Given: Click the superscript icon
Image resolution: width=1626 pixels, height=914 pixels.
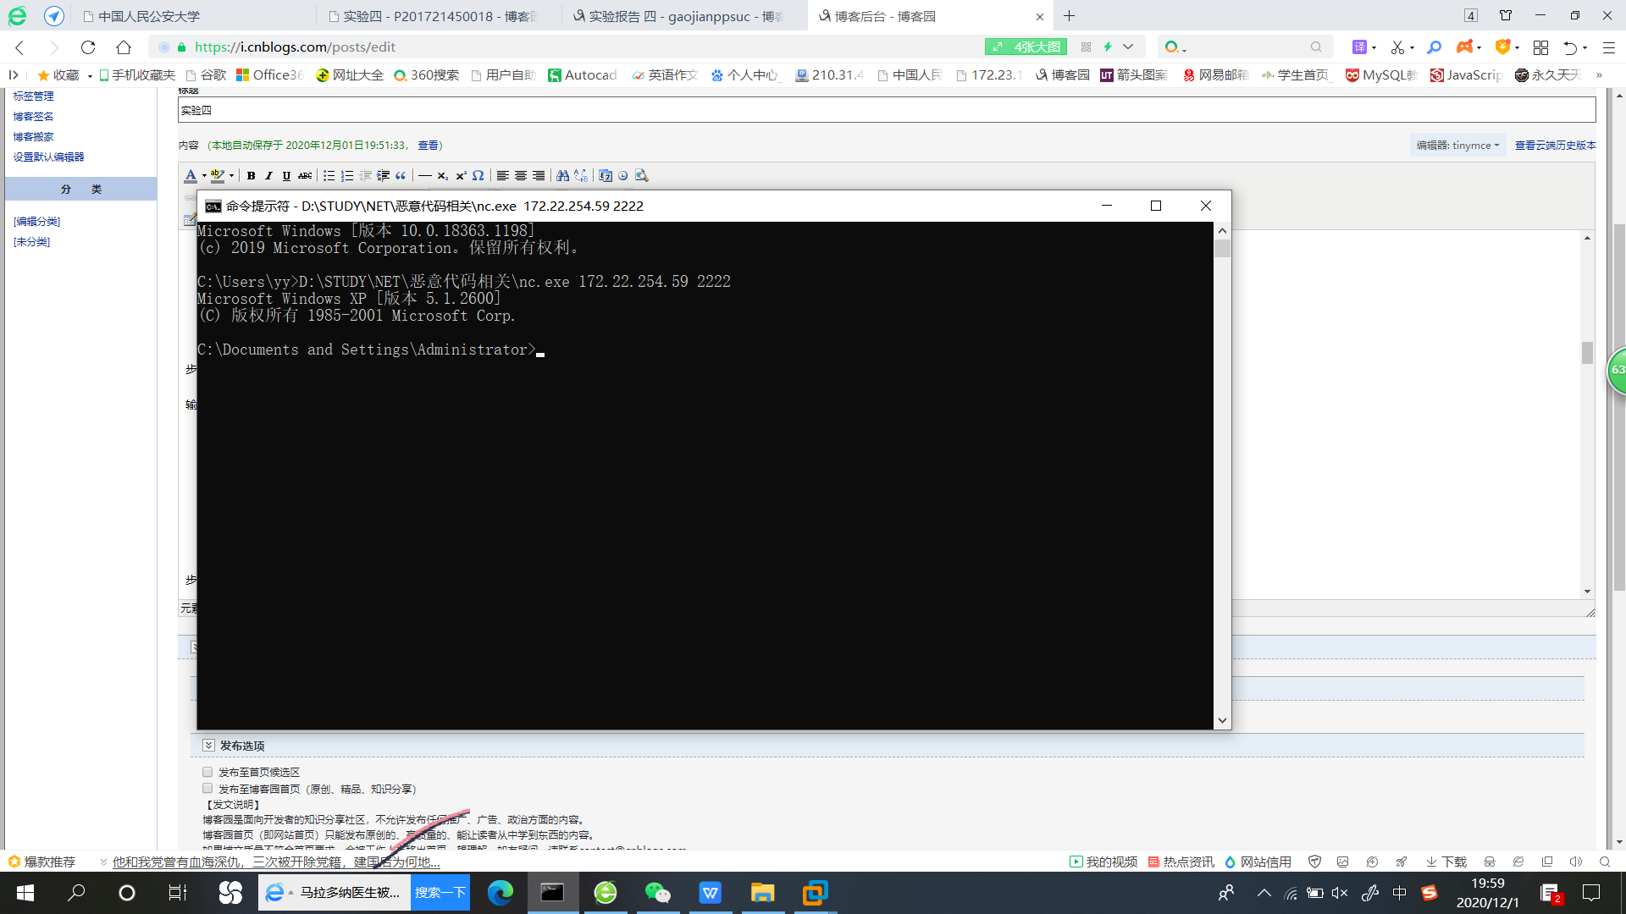Looking at the screenshot, I should (x=461, y=176).
